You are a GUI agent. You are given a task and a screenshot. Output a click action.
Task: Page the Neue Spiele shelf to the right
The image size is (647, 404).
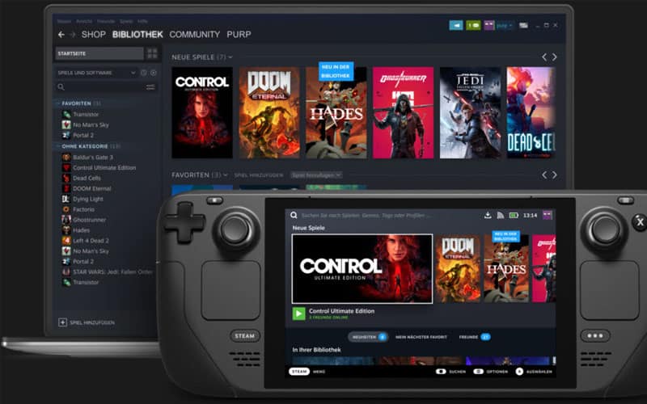point(555,57)
